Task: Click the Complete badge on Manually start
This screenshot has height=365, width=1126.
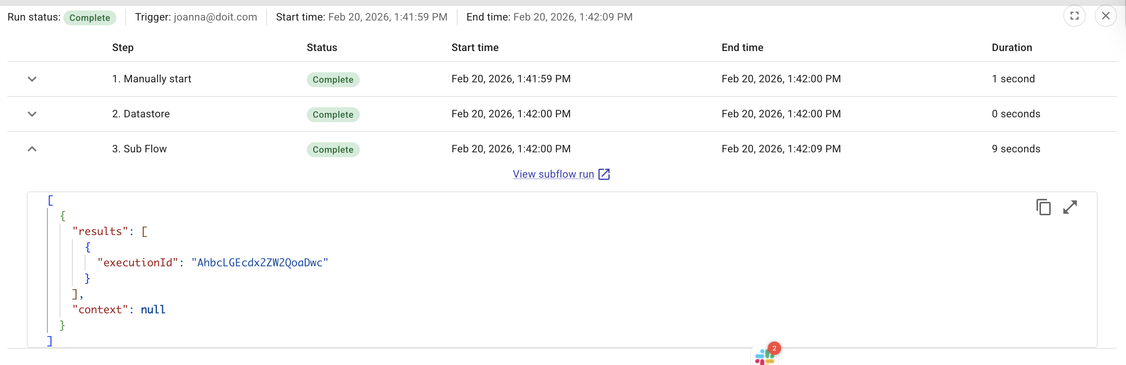Action: point(333,79)
